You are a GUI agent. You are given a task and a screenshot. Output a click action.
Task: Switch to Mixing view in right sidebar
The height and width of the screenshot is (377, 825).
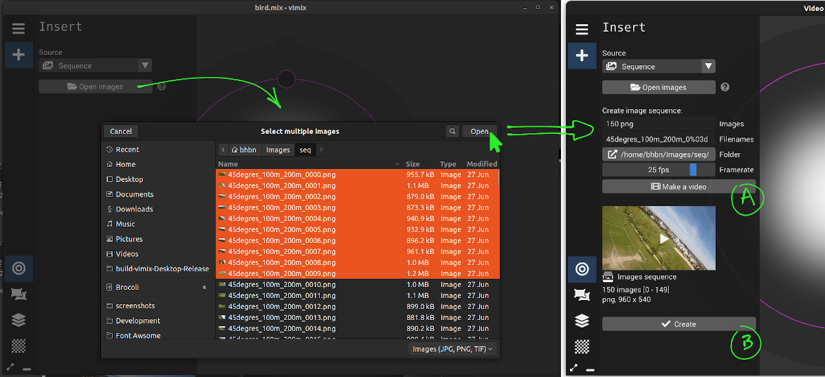tap(582, 269)
